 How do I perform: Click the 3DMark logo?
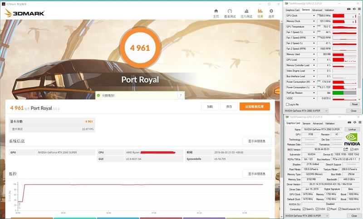click(x=25, y=13)
